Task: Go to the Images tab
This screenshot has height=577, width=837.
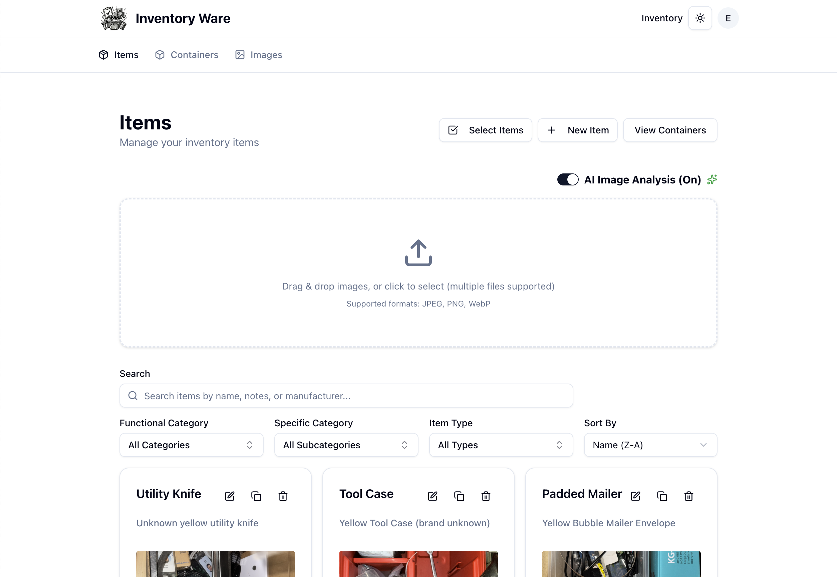Action: point(259,55)
